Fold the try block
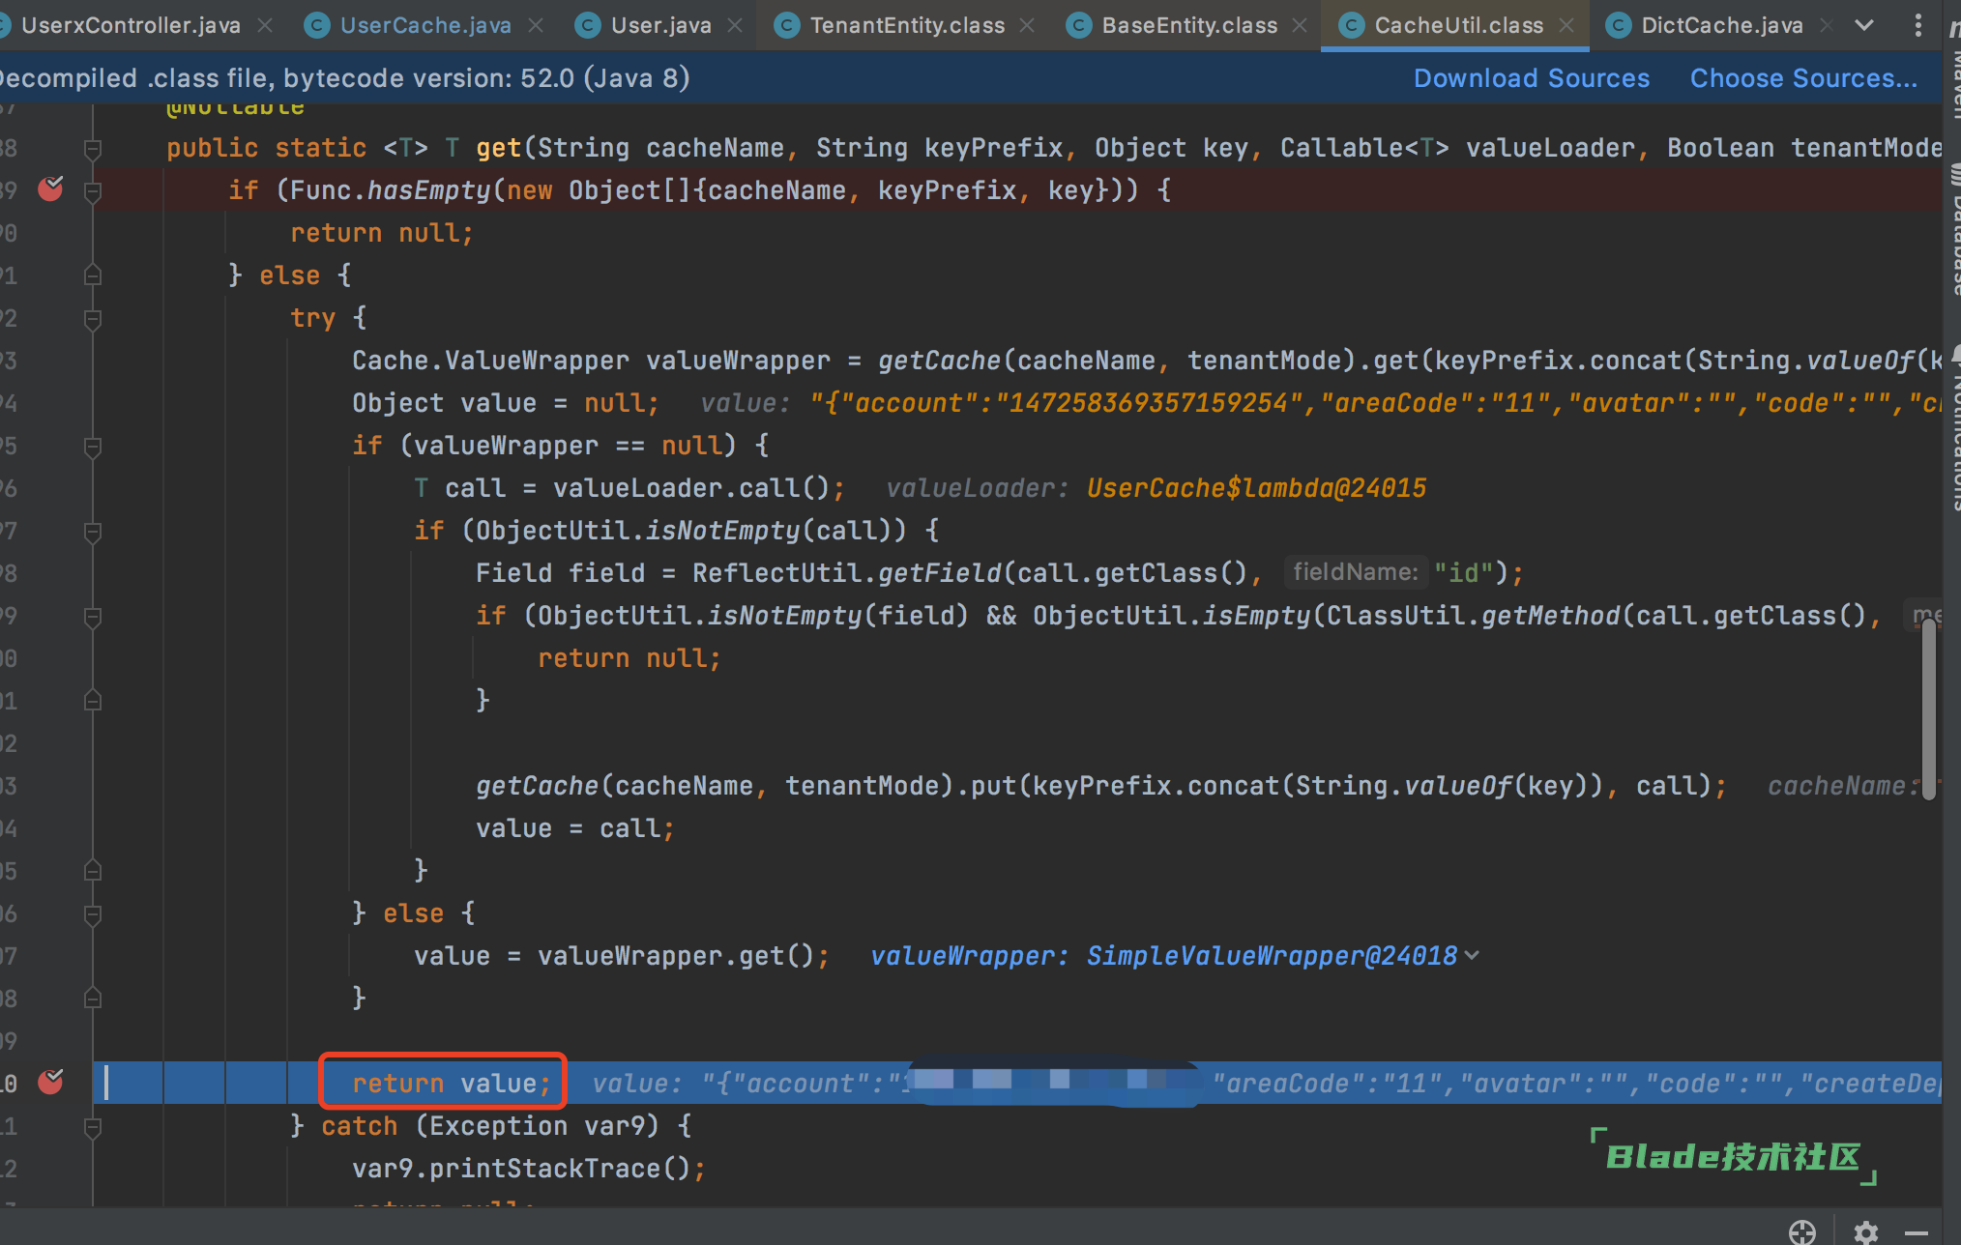 (x=93, y=319)
